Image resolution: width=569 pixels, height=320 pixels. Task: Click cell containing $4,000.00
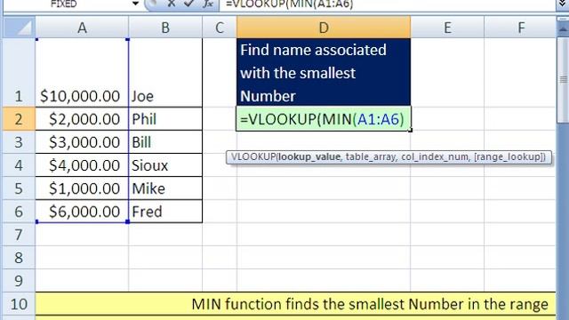[82, 165]
